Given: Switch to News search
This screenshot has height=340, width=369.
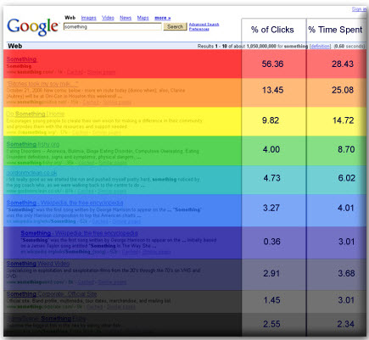Looking at the screenshot, I should 126,18.
